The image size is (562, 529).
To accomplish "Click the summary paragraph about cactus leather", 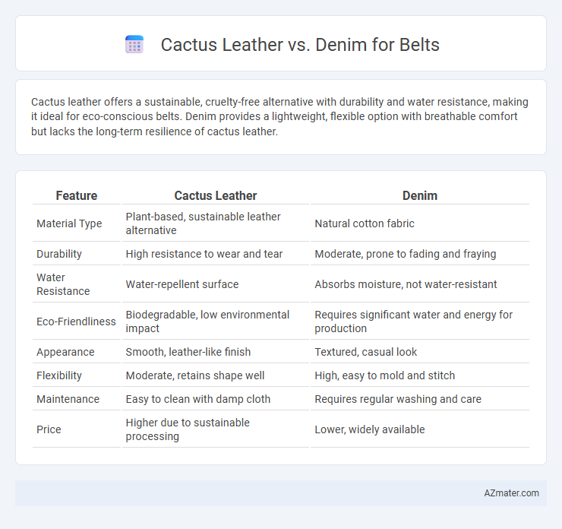I will click(279, 116).
